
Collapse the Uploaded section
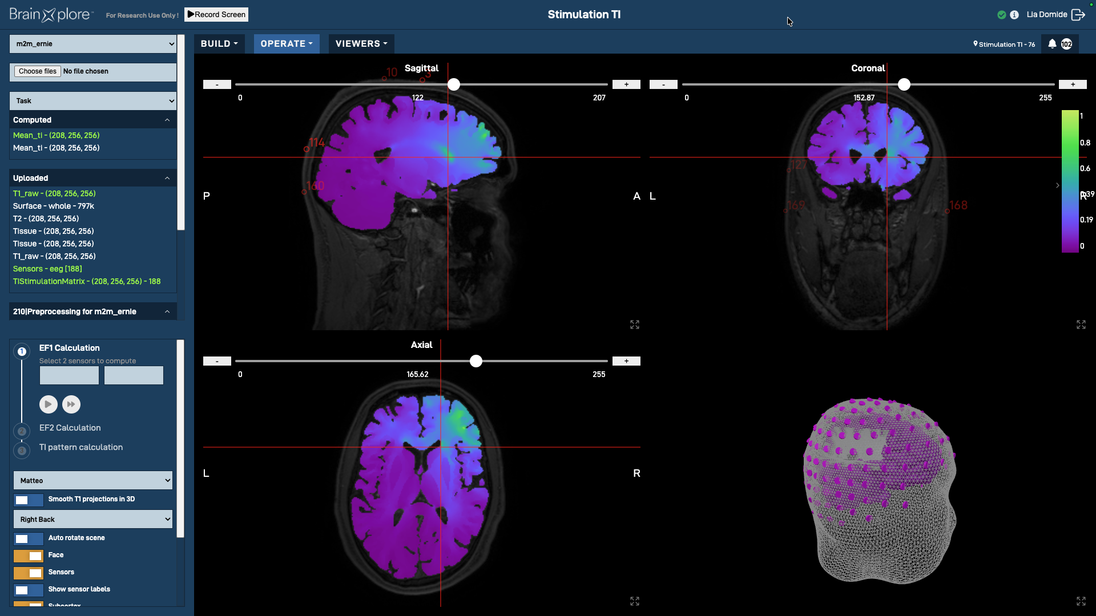(167, 178)
